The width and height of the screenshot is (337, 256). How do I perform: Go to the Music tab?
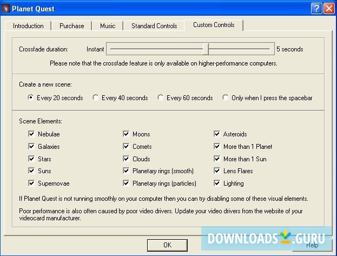click(108, 26)
